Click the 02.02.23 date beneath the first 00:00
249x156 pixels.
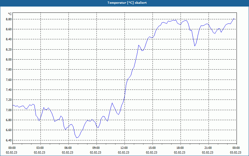pos(12,152)
